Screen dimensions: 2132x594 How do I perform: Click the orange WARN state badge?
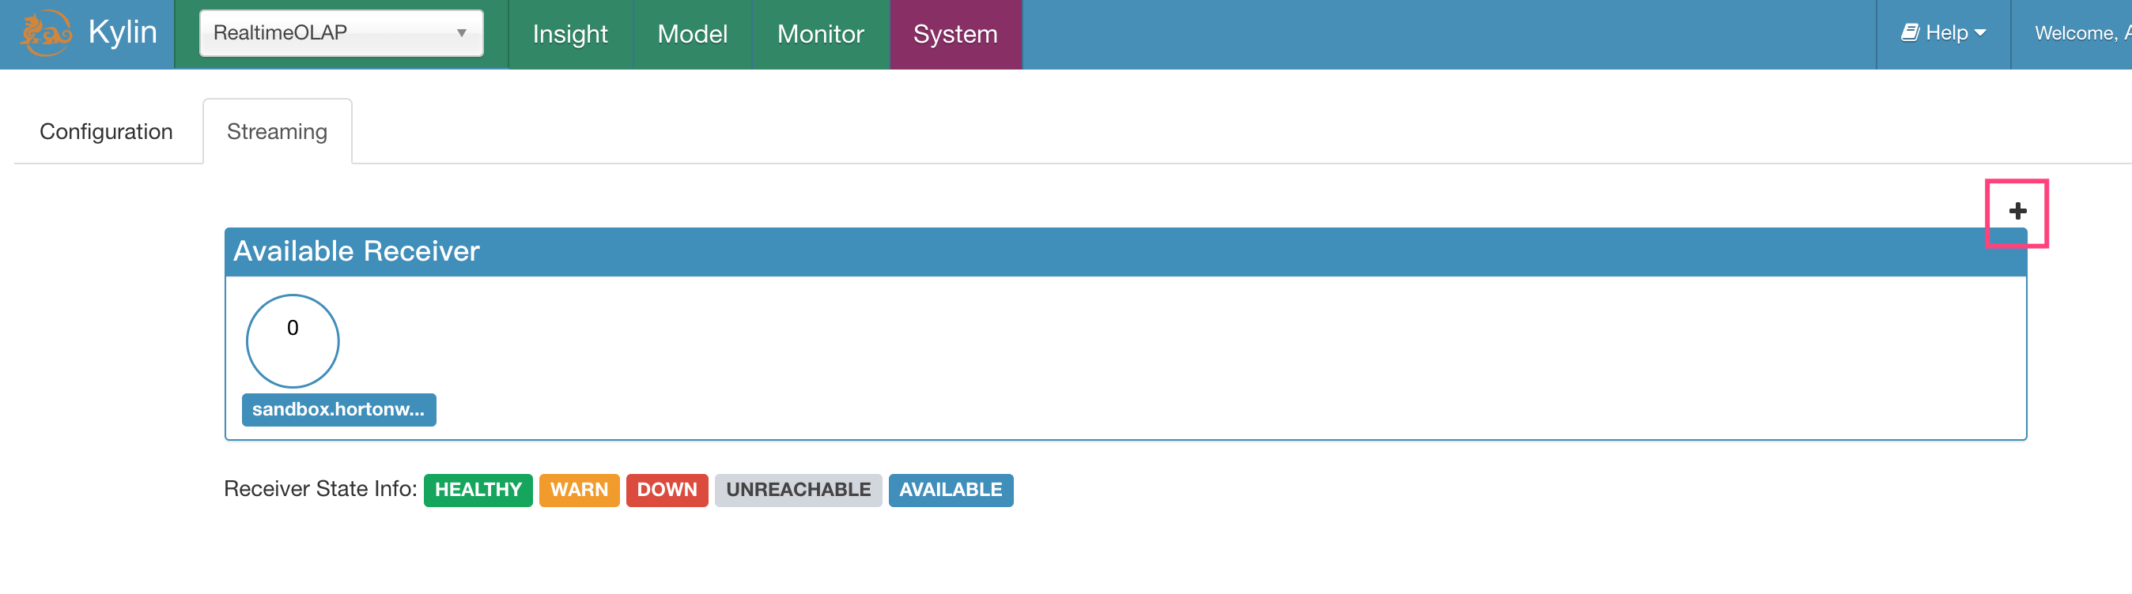coord(579,490)
